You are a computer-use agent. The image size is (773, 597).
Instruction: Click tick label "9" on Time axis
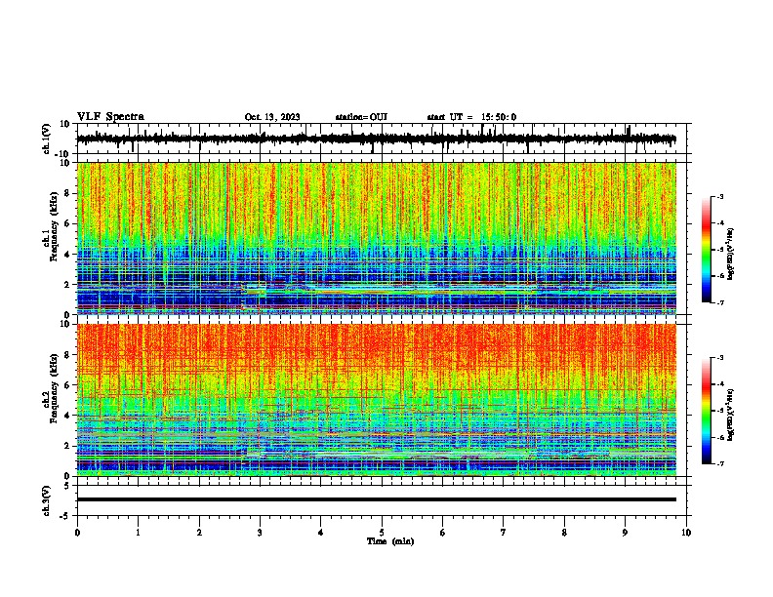625,533
